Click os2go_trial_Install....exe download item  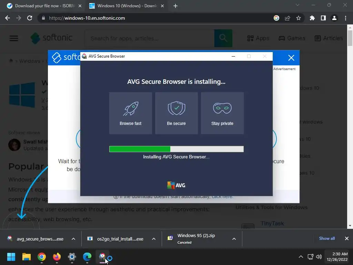(115, 239)
